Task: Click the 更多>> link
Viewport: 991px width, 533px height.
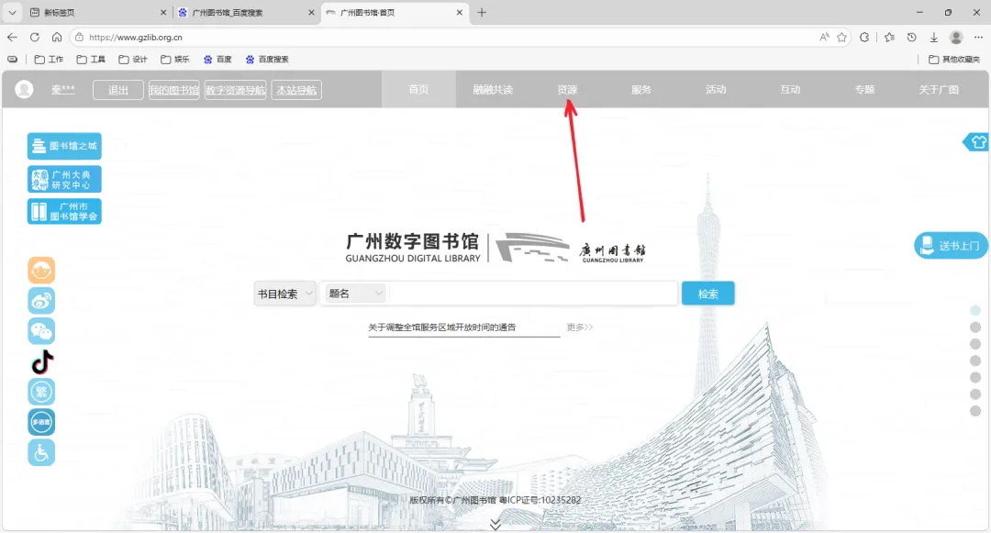Action: pyautogui.click(x=580, y=328)
